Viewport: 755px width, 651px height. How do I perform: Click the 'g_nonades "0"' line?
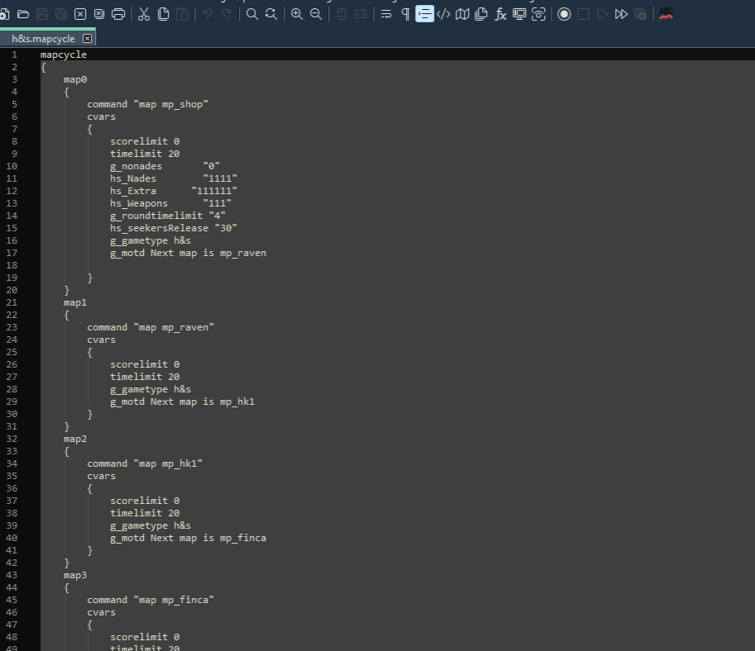coord(165,167)
